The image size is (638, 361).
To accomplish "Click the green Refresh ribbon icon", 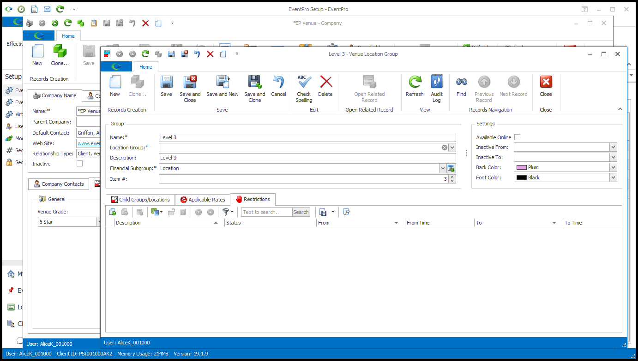I will (x=415, y=82).
